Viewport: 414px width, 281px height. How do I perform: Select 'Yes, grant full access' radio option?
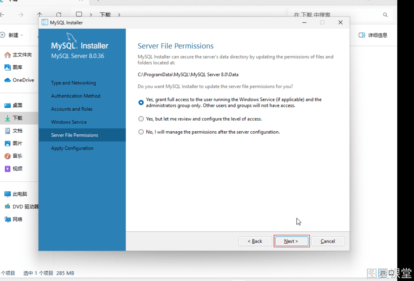point(141,102)
